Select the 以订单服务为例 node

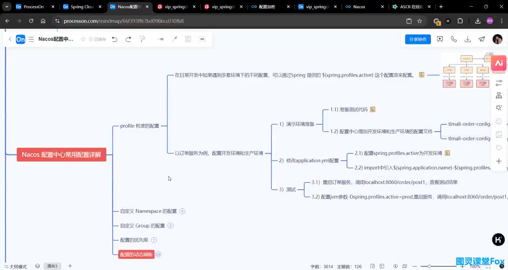pos(219,153)
